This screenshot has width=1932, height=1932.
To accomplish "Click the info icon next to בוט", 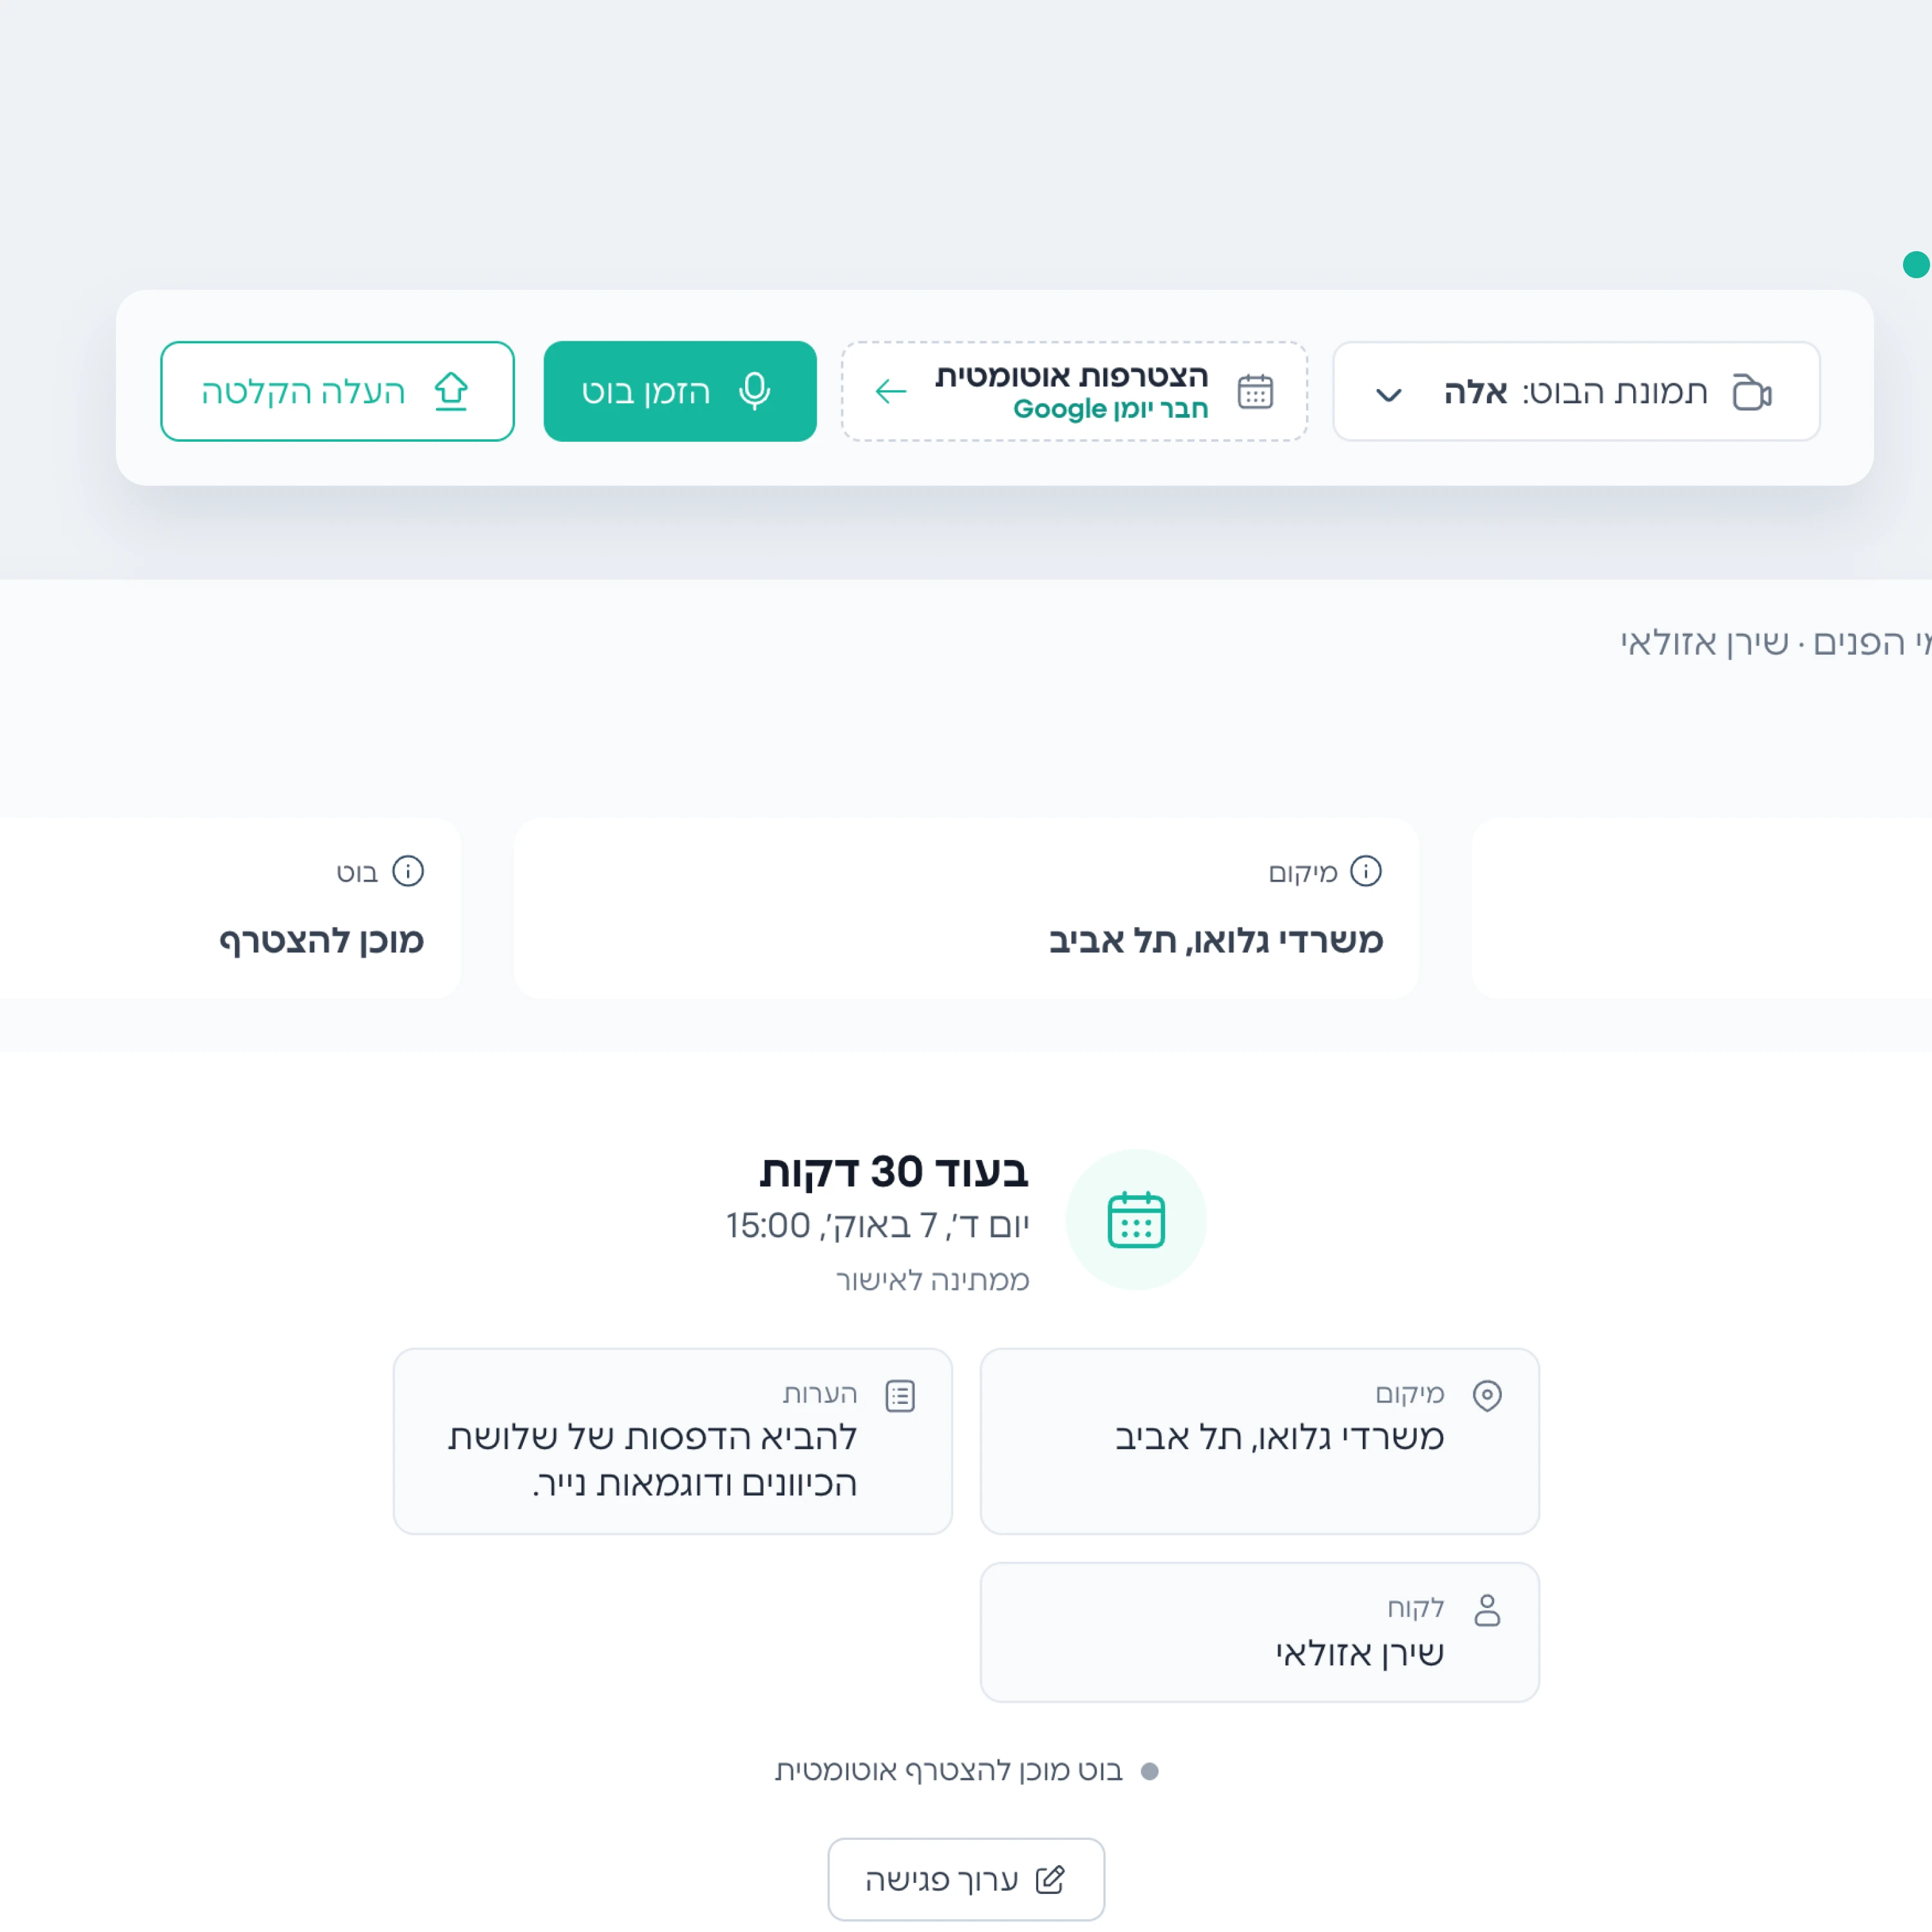I will pyautogui.click(x=408, y=871).
